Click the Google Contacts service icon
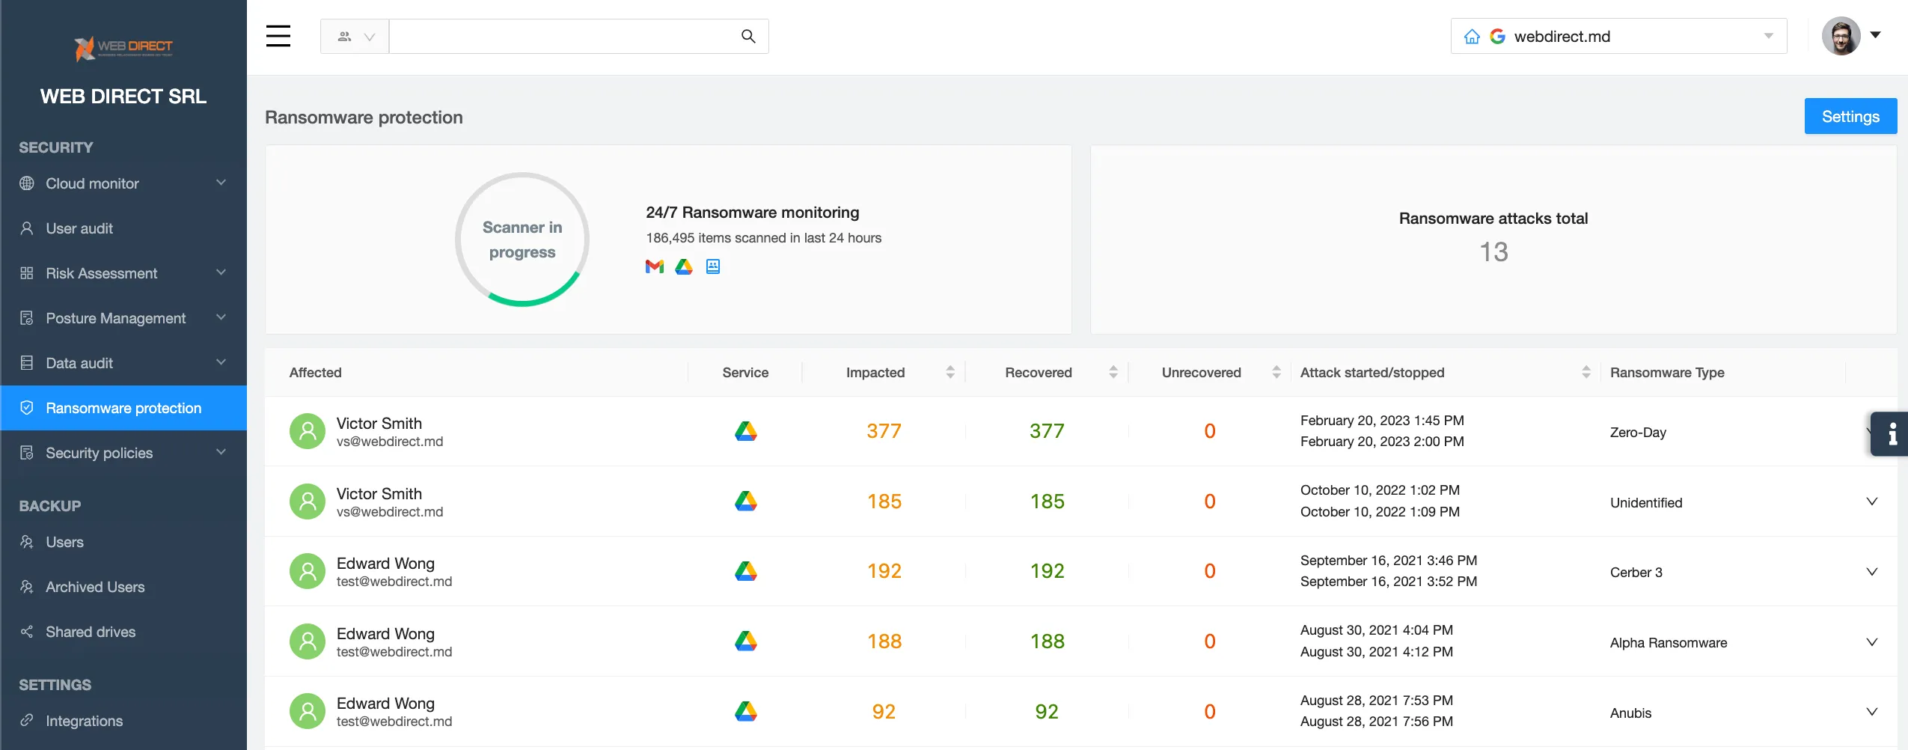 [713, 266]
